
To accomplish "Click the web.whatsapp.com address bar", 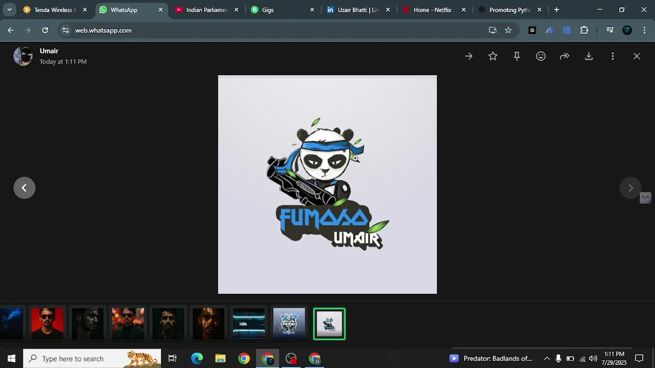I will [x=276, y=30].
